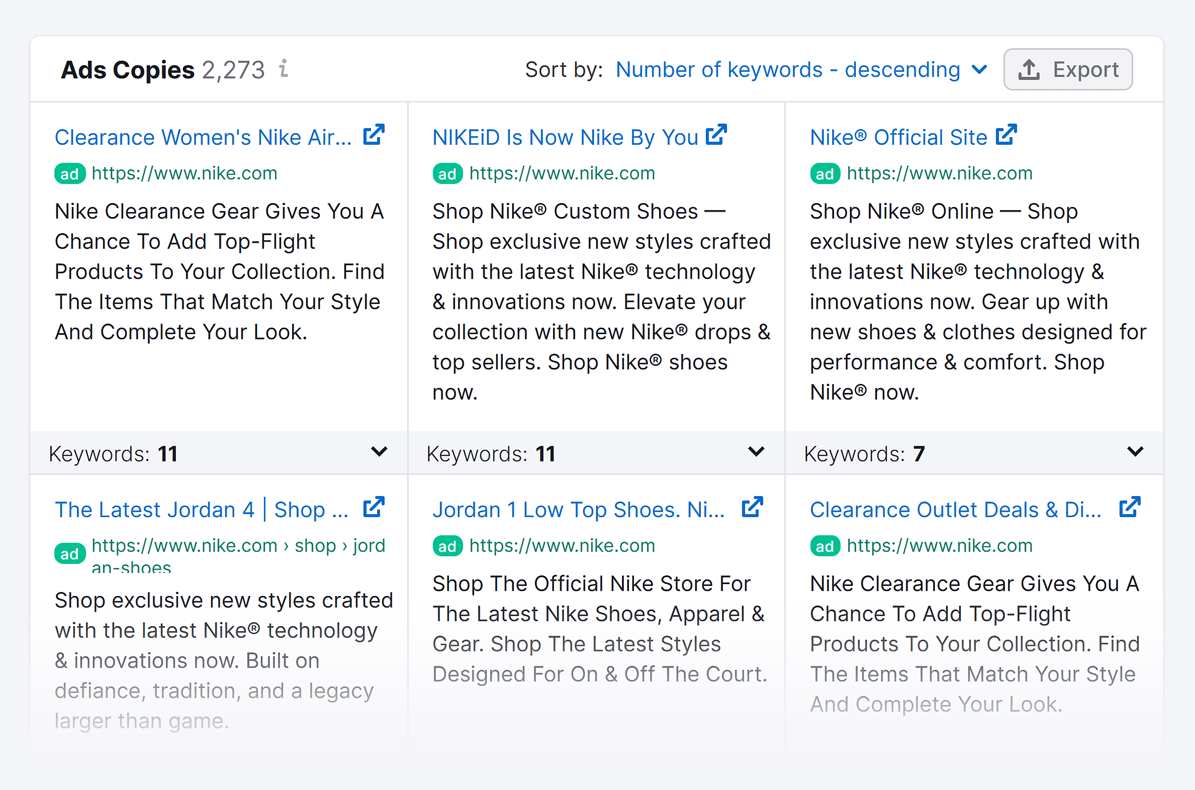Open external link for Jordan 1 Low Top ad

point(752,508)
